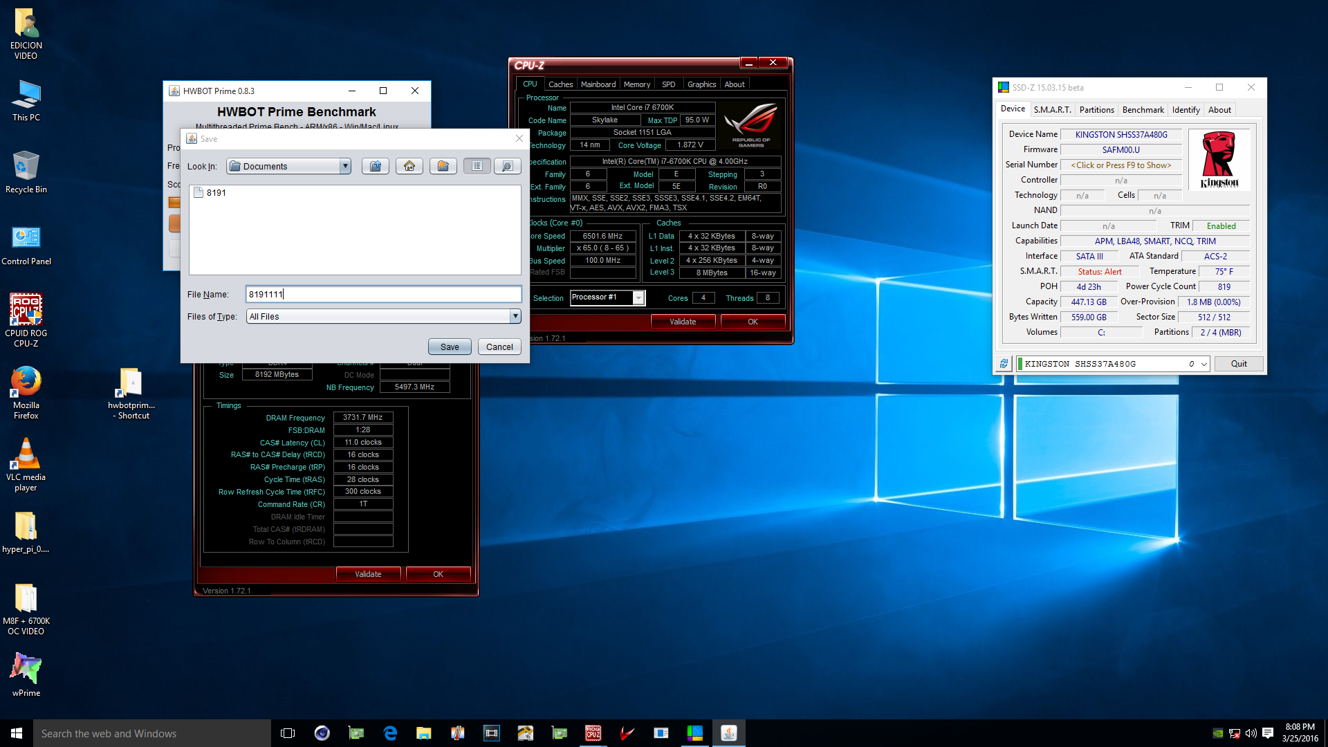The width and height of the screenshot is (1328, 747).
Task: Click Search the web and Windows box
Action: 152,733
